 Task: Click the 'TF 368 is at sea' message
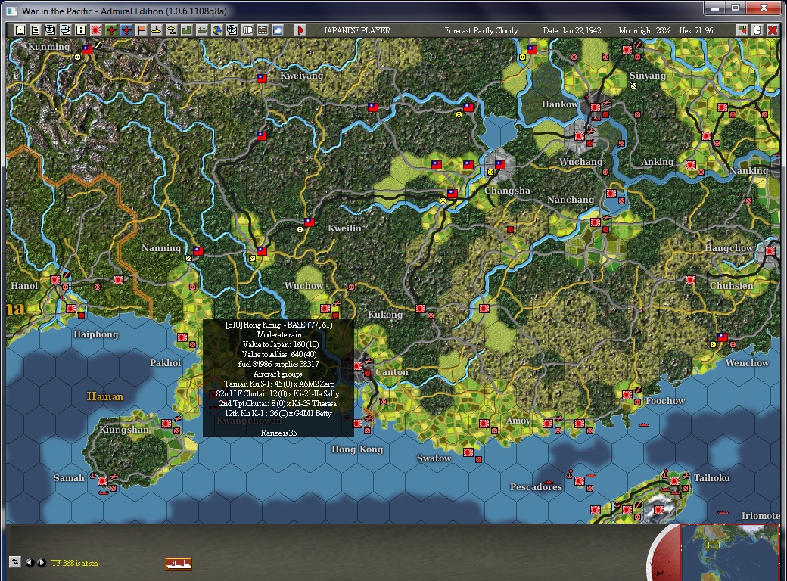75,563
